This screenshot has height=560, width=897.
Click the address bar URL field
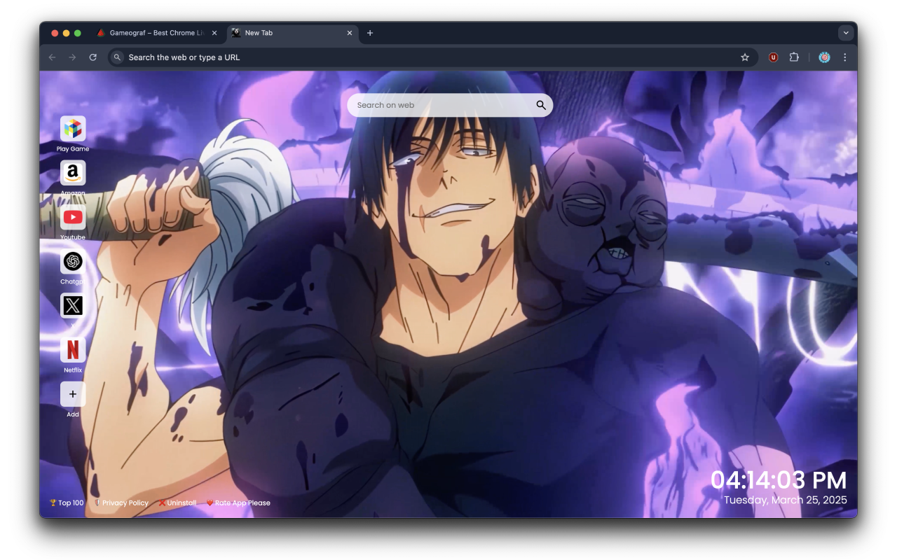[x=432, y=57]
